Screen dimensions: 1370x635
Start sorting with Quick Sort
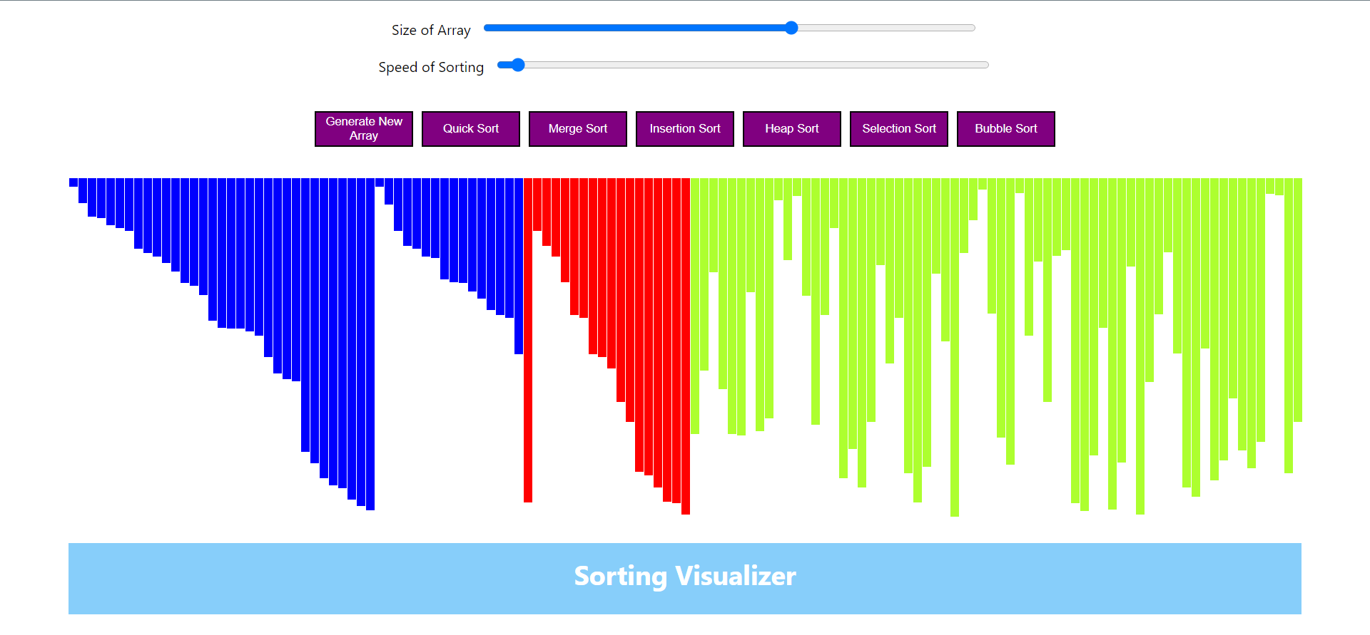(x=470, y=128)
